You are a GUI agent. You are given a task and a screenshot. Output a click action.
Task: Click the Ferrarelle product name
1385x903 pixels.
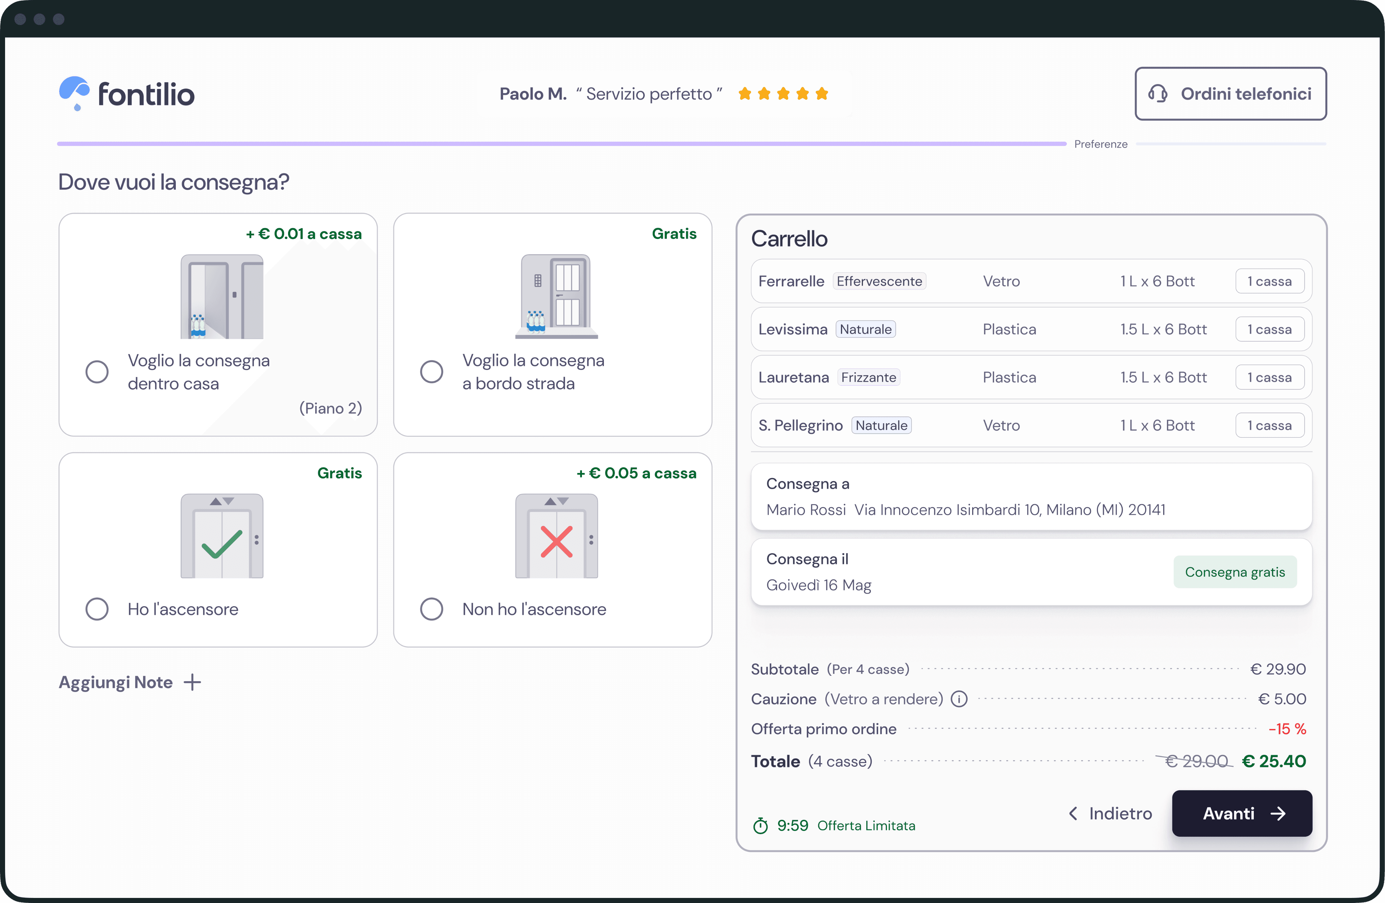click(x=792, y=281)
